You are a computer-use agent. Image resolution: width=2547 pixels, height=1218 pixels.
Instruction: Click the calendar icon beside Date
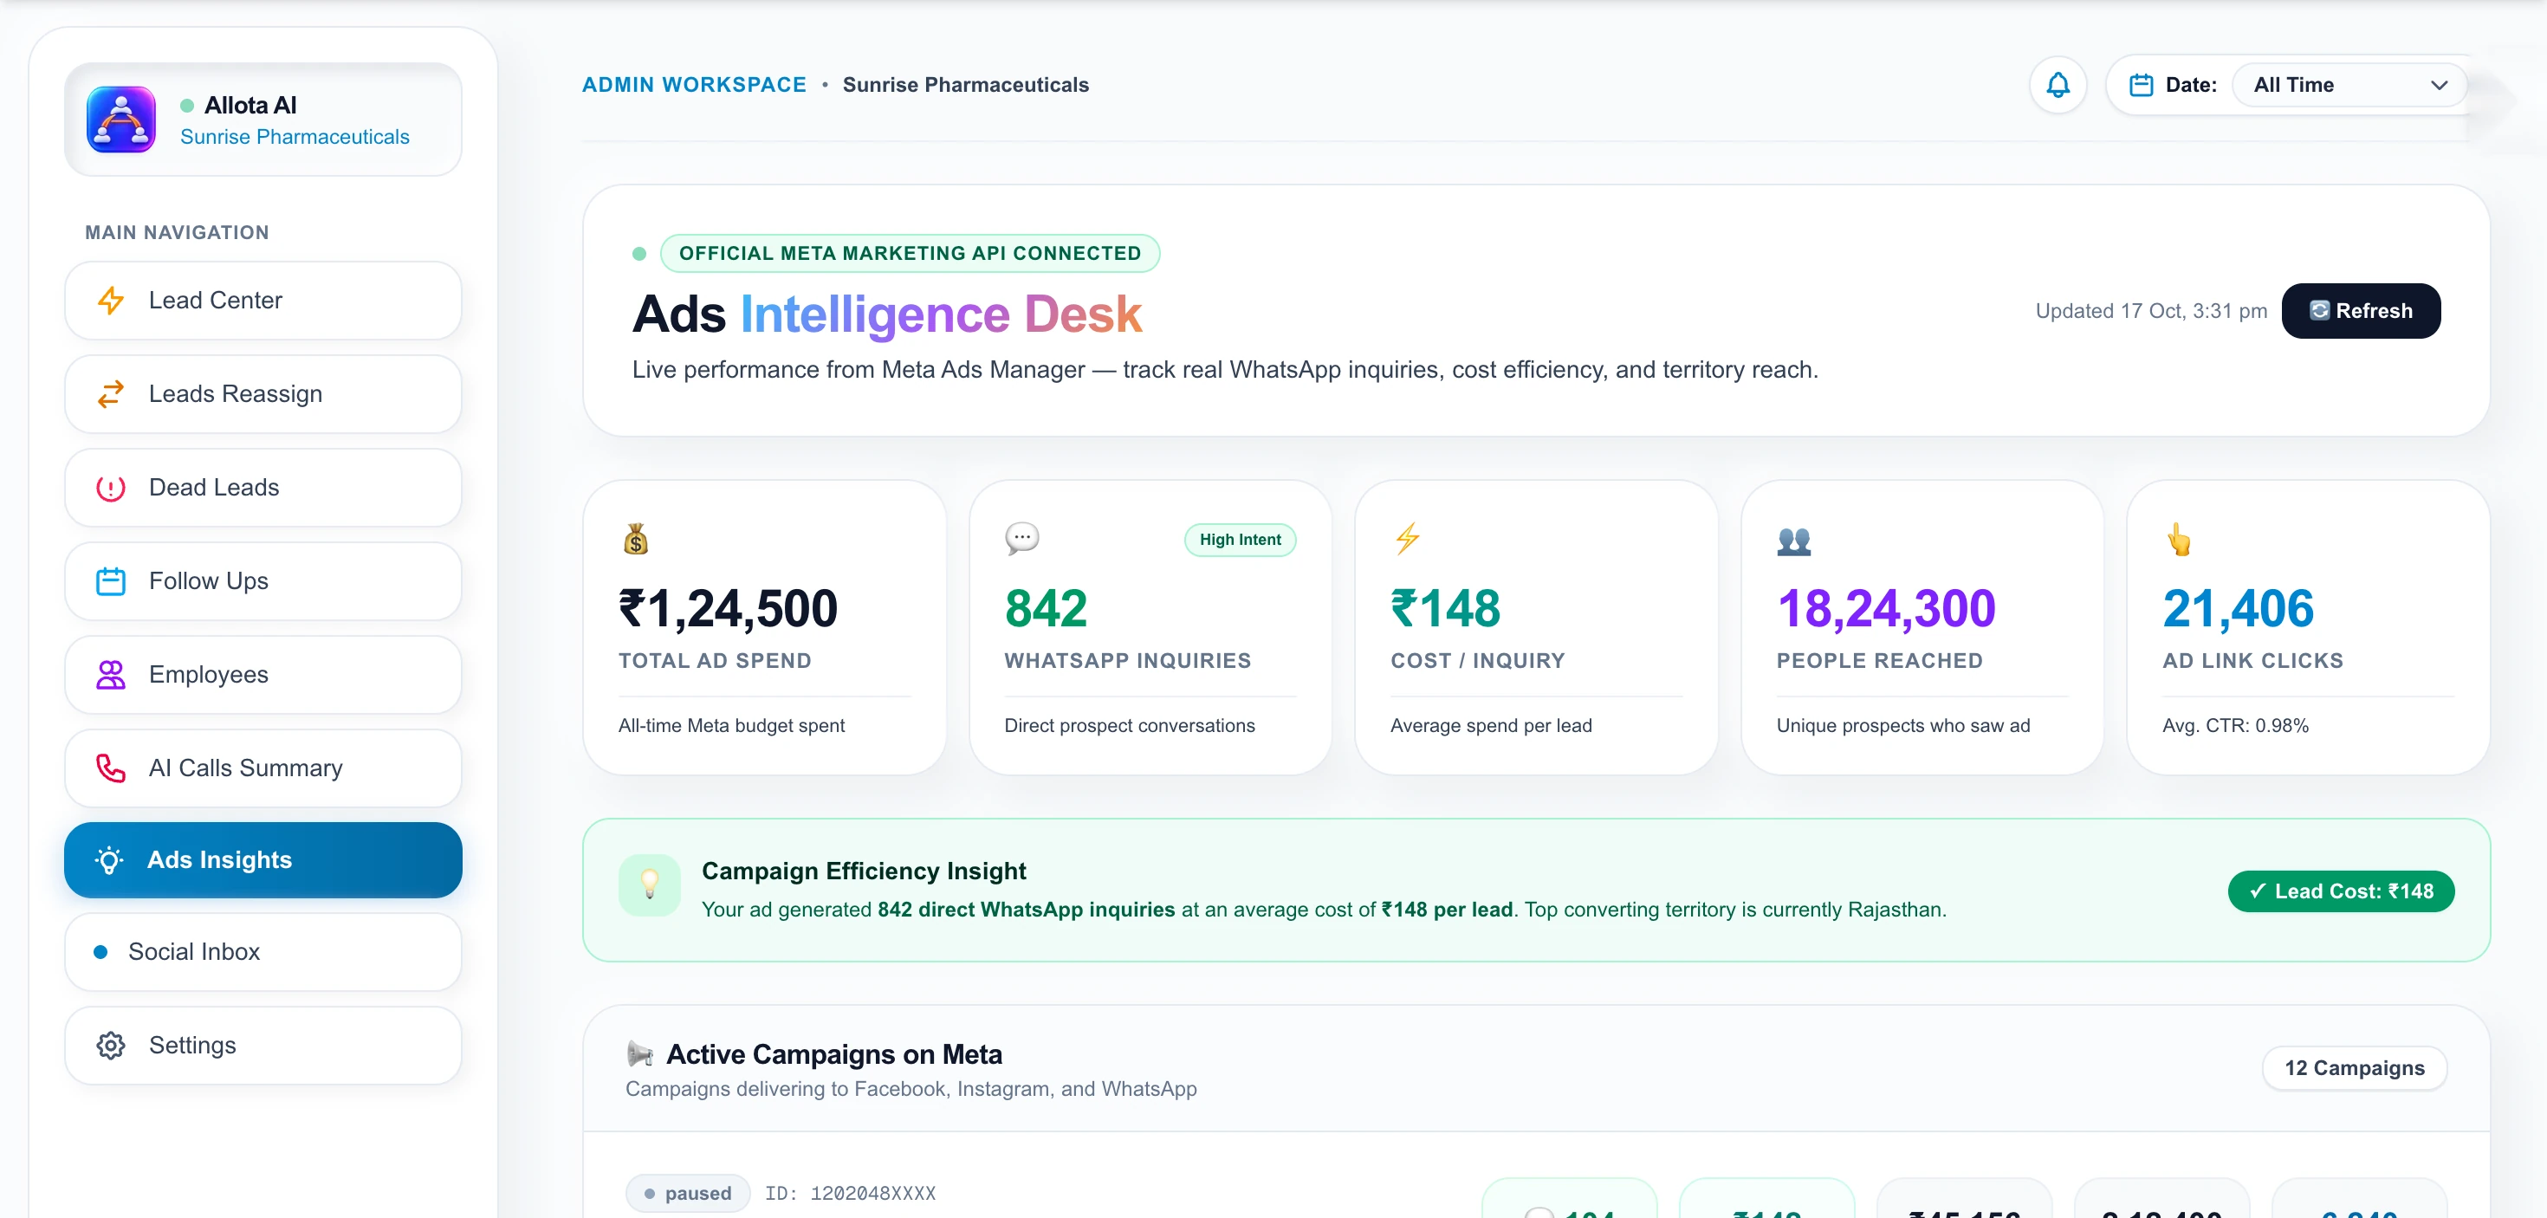coord(2141,85)
